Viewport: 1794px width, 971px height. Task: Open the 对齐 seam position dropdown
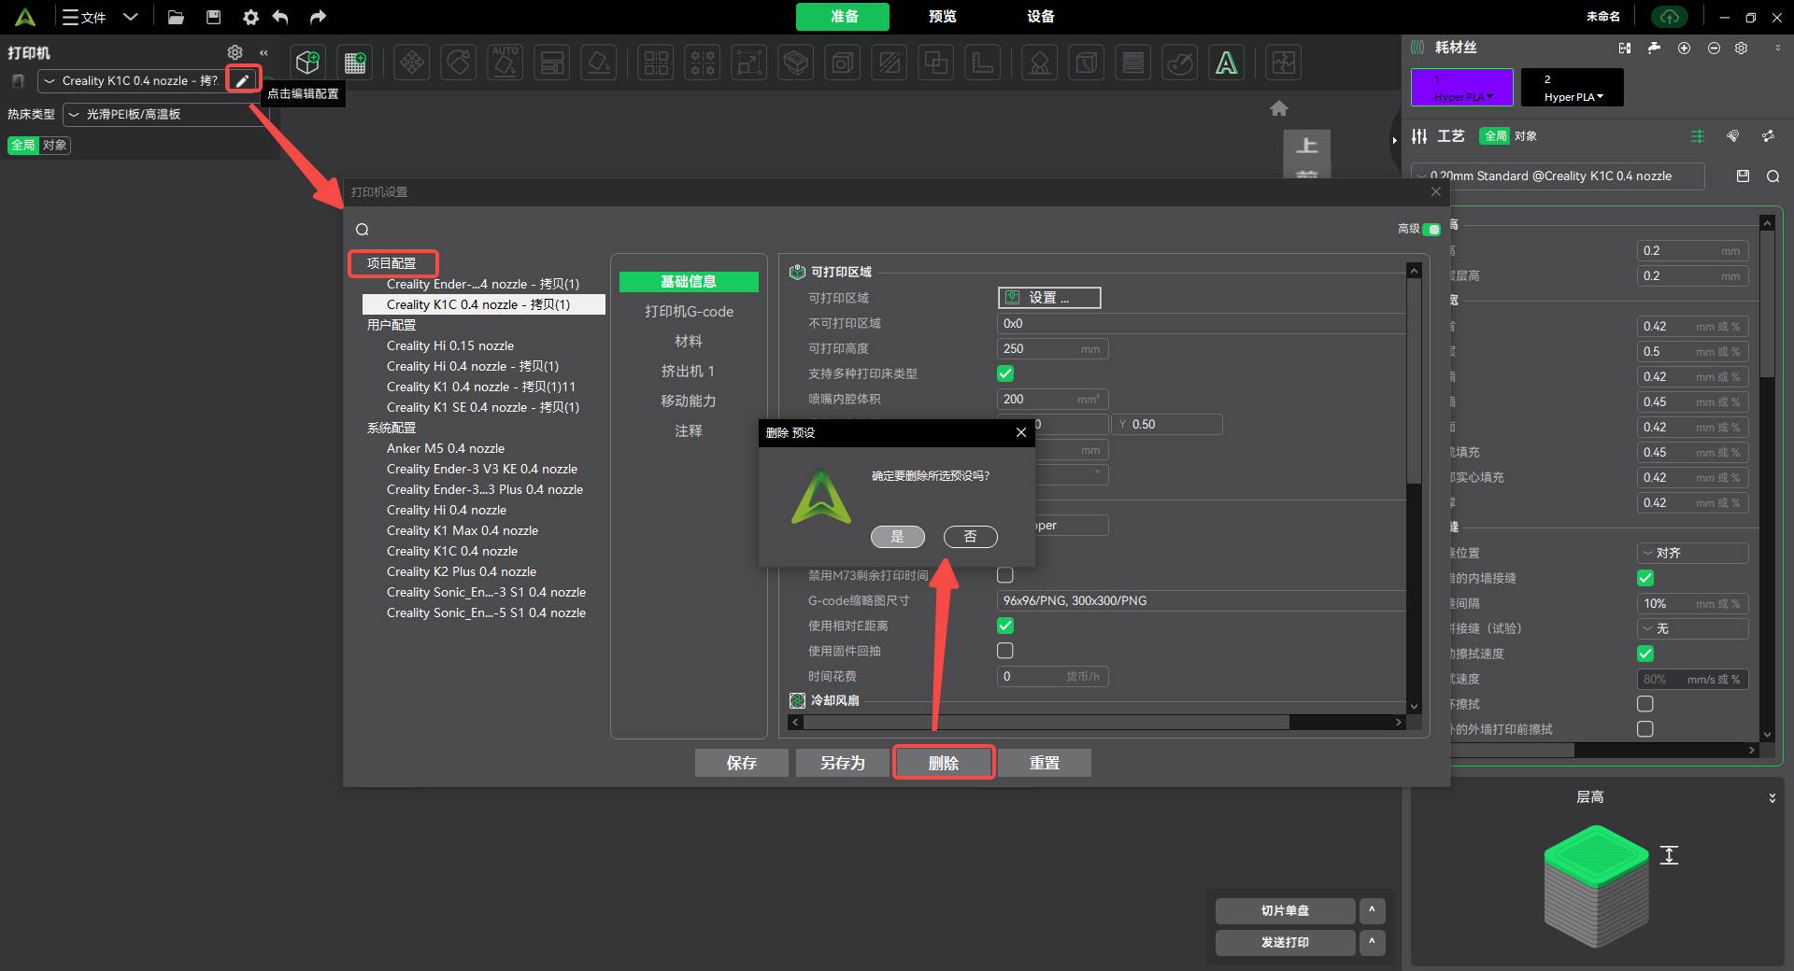pyautogui.click(x=1692, y=553)
